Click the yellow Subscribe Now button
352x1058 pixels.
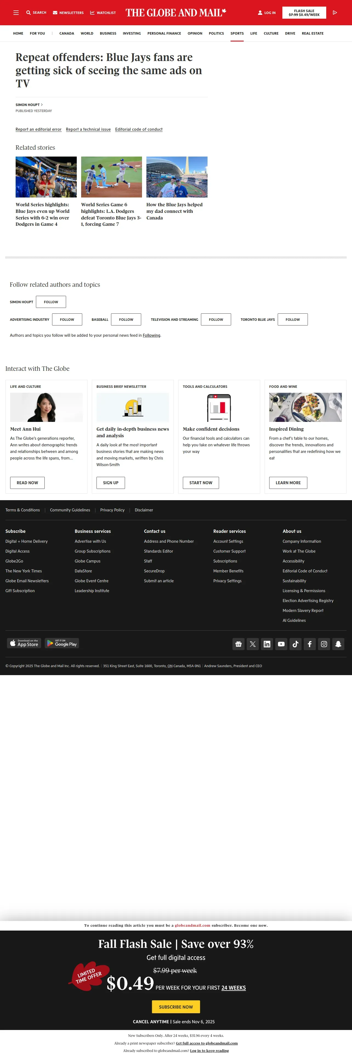176,1007
